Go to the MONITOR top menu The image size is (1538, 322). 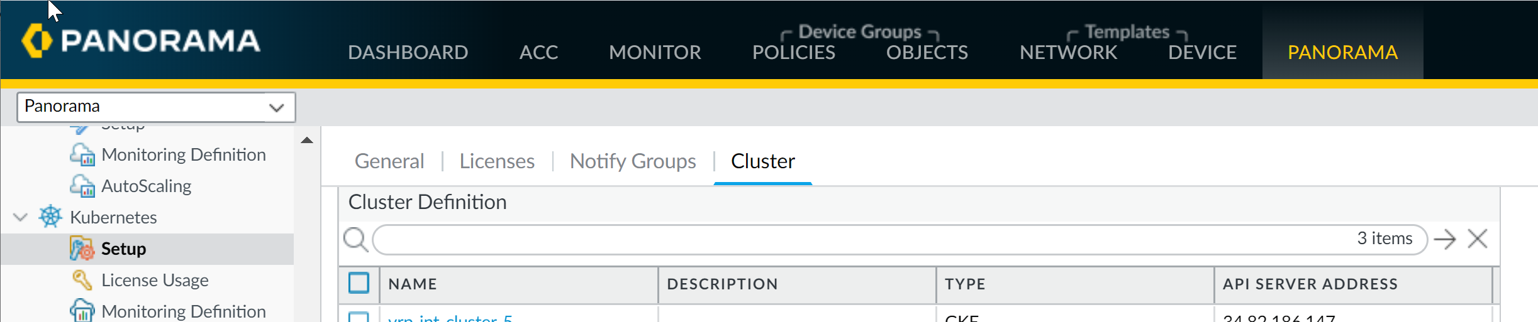[655, 52]
